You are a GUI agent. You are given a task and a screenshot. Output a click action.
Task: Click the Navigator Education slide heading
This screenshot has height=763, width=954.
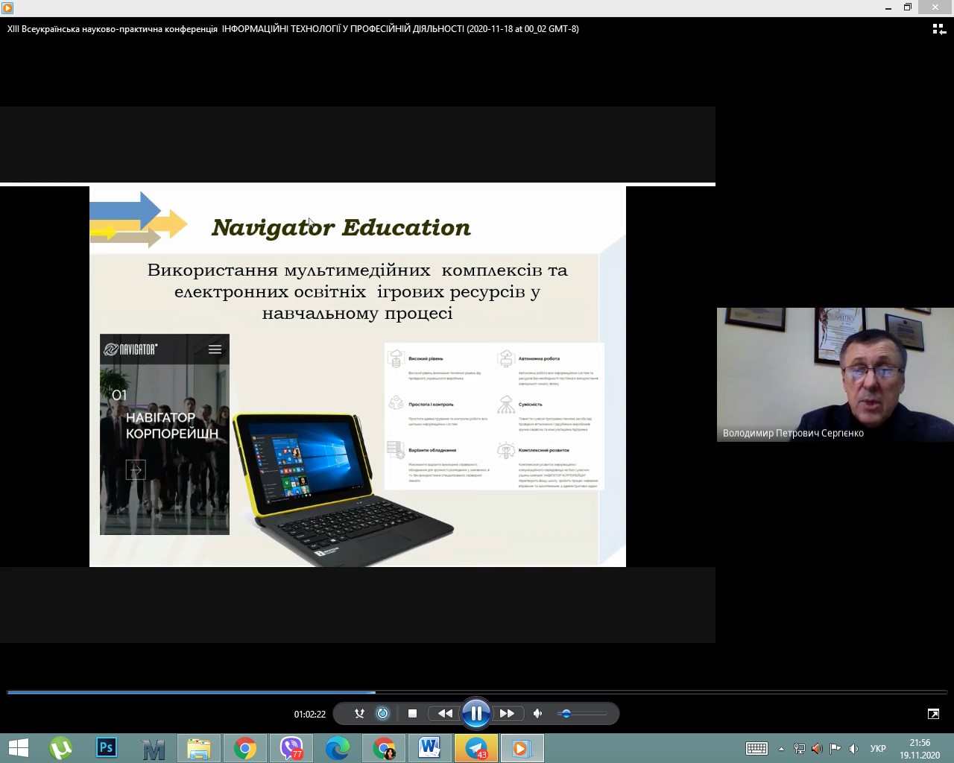341,228
